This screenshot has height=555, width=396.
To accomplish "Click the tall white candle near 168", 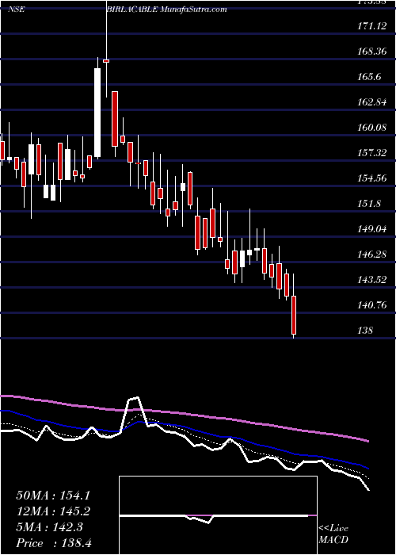I will 97,113.
